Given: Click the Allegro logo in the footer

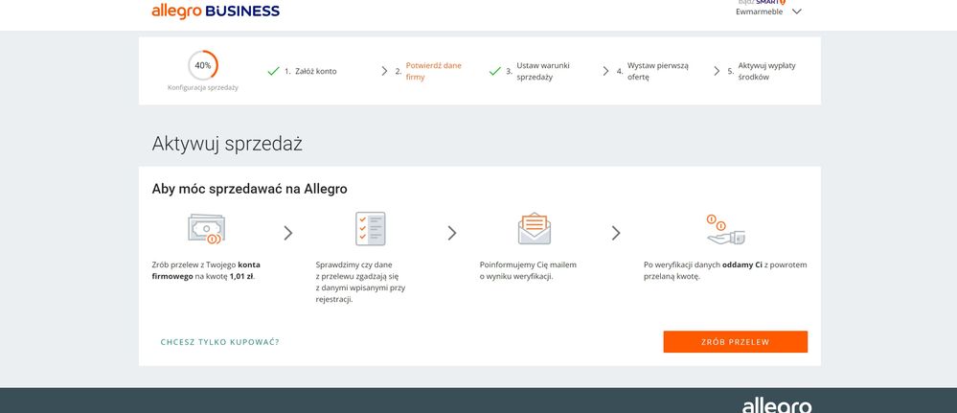Looking at the screenshot, I should (x=777, y=406).
